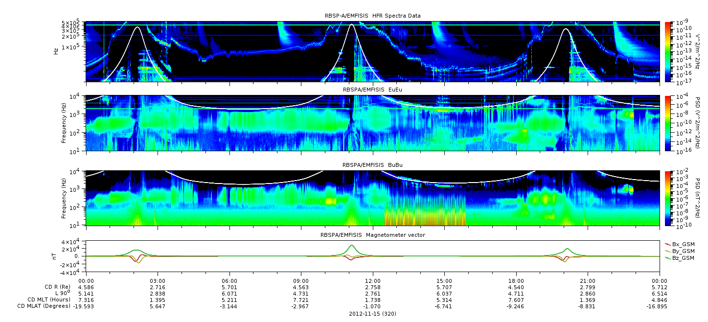Click the RBSPA/EMFISIS EuEu panel title

pos(372,90)
